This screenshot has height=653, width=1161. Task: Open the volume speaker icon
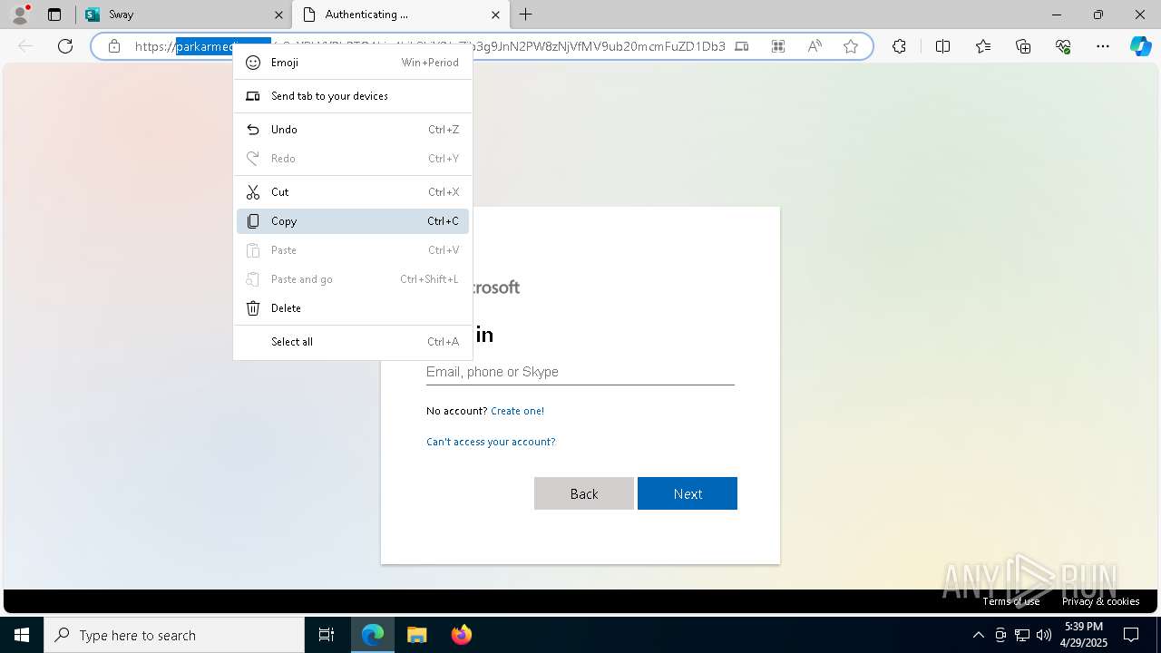1044,635
